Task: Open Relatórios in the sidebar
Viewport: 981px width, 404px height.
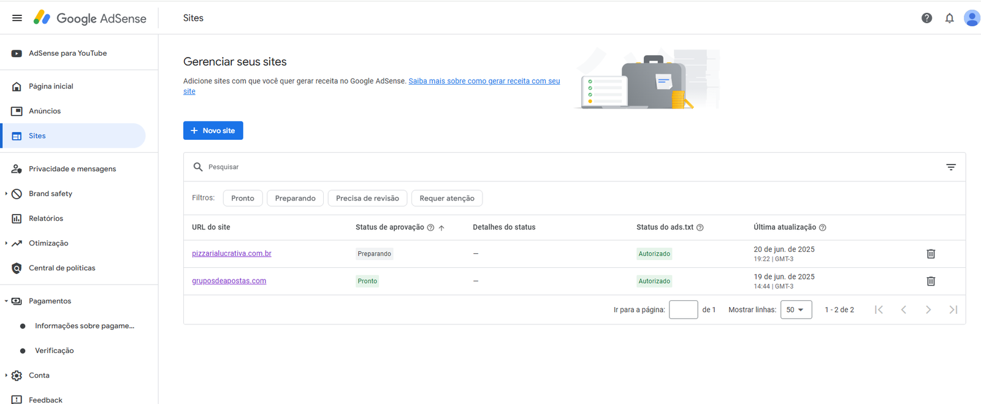Action: pos(46,218)
